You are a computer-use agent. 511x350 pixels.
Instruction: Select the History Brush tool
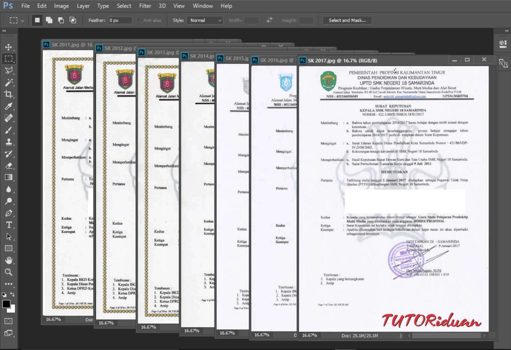[x=9, y=154]
